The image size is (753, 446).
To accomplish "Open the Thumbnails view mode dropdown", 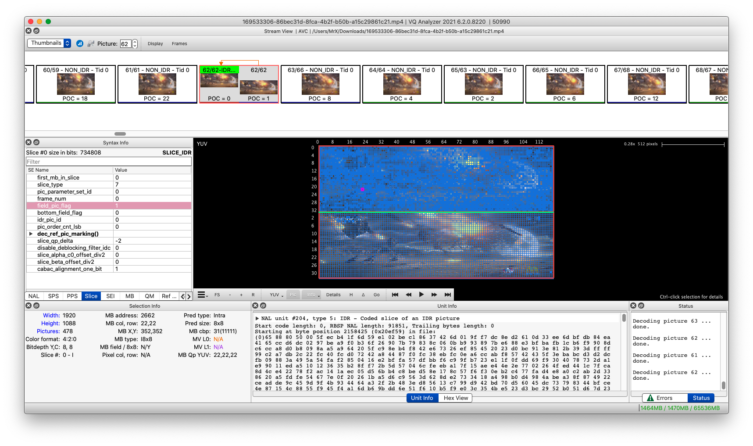I will 49,43.
